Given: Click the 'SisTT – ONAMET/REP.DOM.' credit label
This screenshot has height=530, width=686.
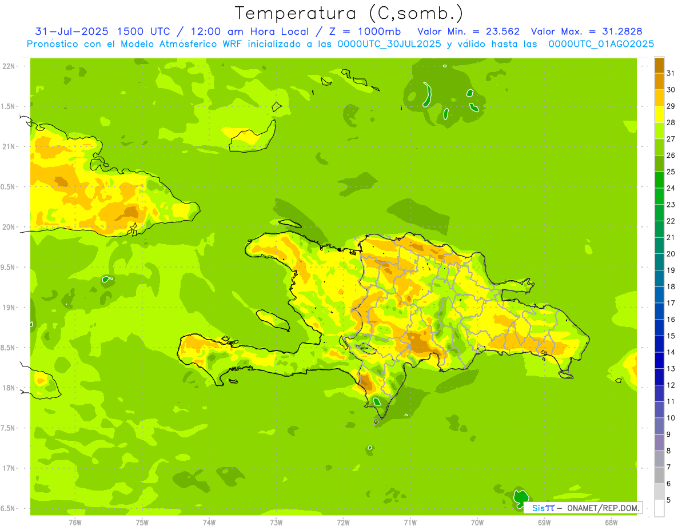Looking at the screenshot, I should tap(584, 508).
